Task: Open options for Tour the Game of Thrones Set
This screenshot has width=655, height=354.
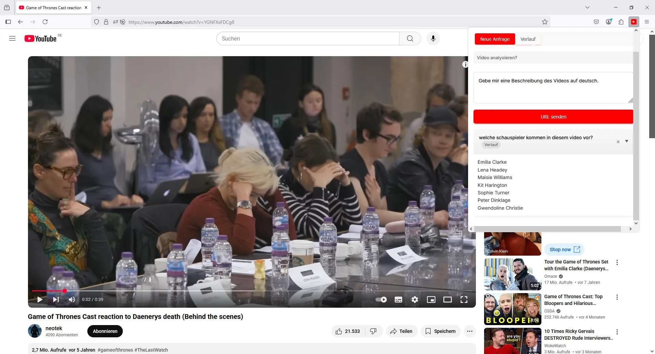Action: pos(617,262)
